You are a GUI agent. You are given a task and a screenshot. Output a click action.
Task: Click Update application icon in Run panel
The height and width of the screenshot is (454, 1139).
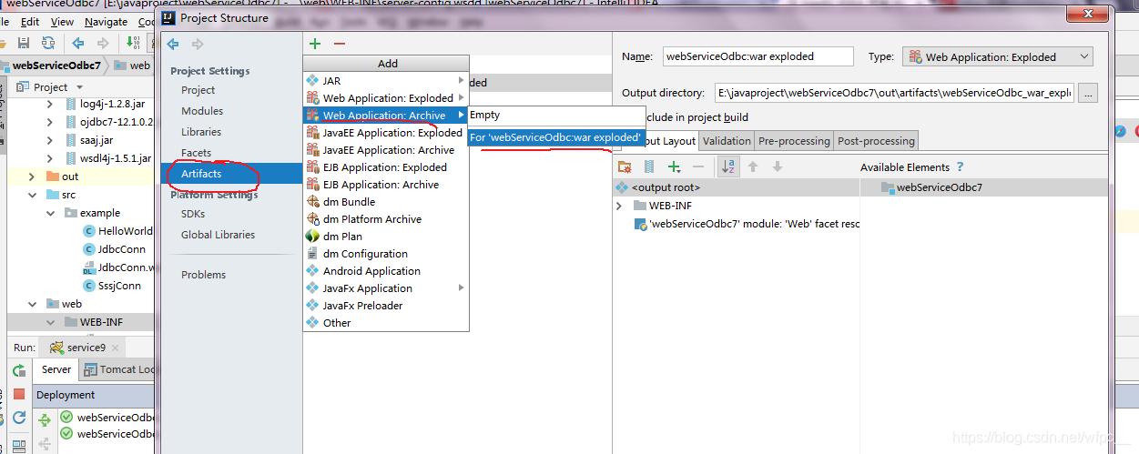(x=19, y=419)
